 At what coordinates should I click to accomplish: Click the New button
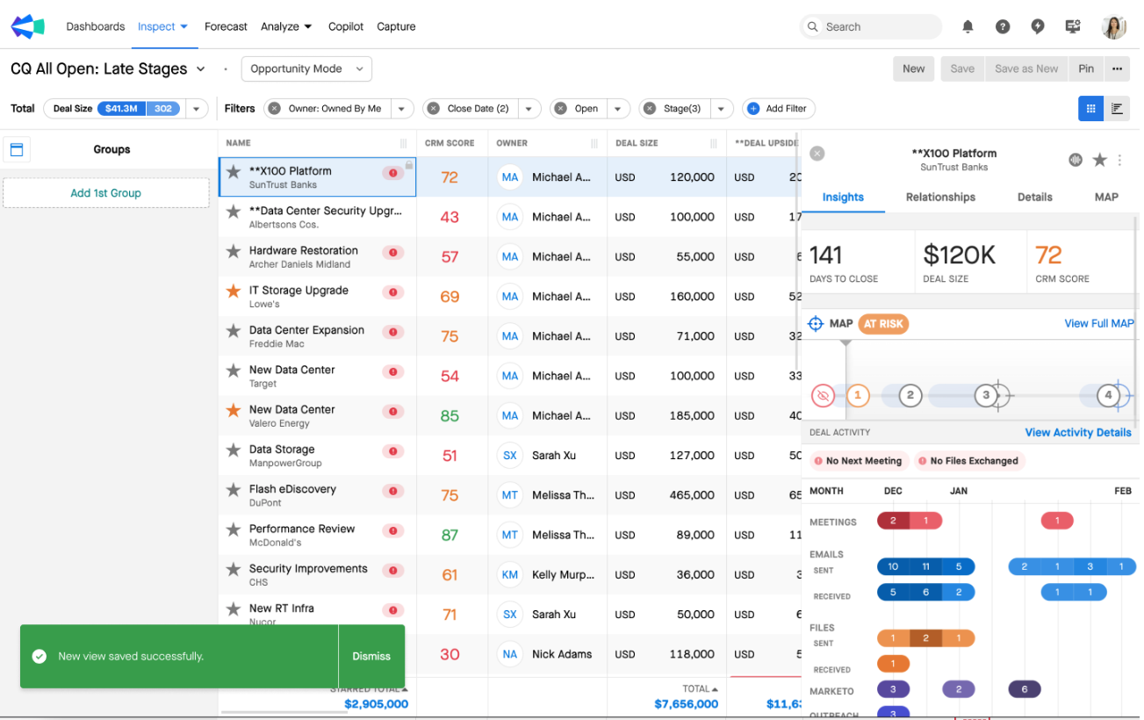[913, 68]
